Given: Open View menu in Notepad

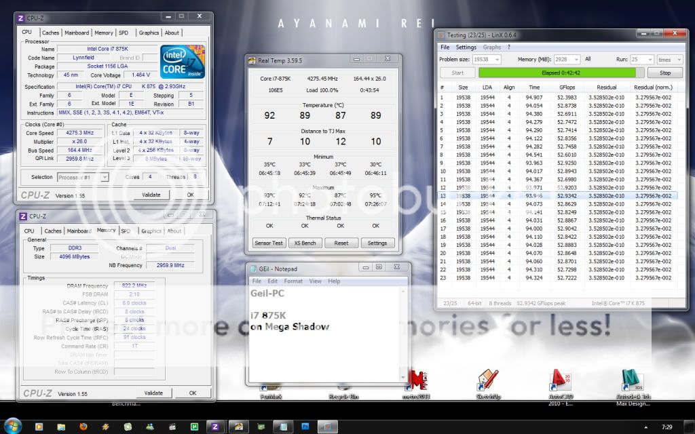Looking at the screenshot, I should coord(315,281).
